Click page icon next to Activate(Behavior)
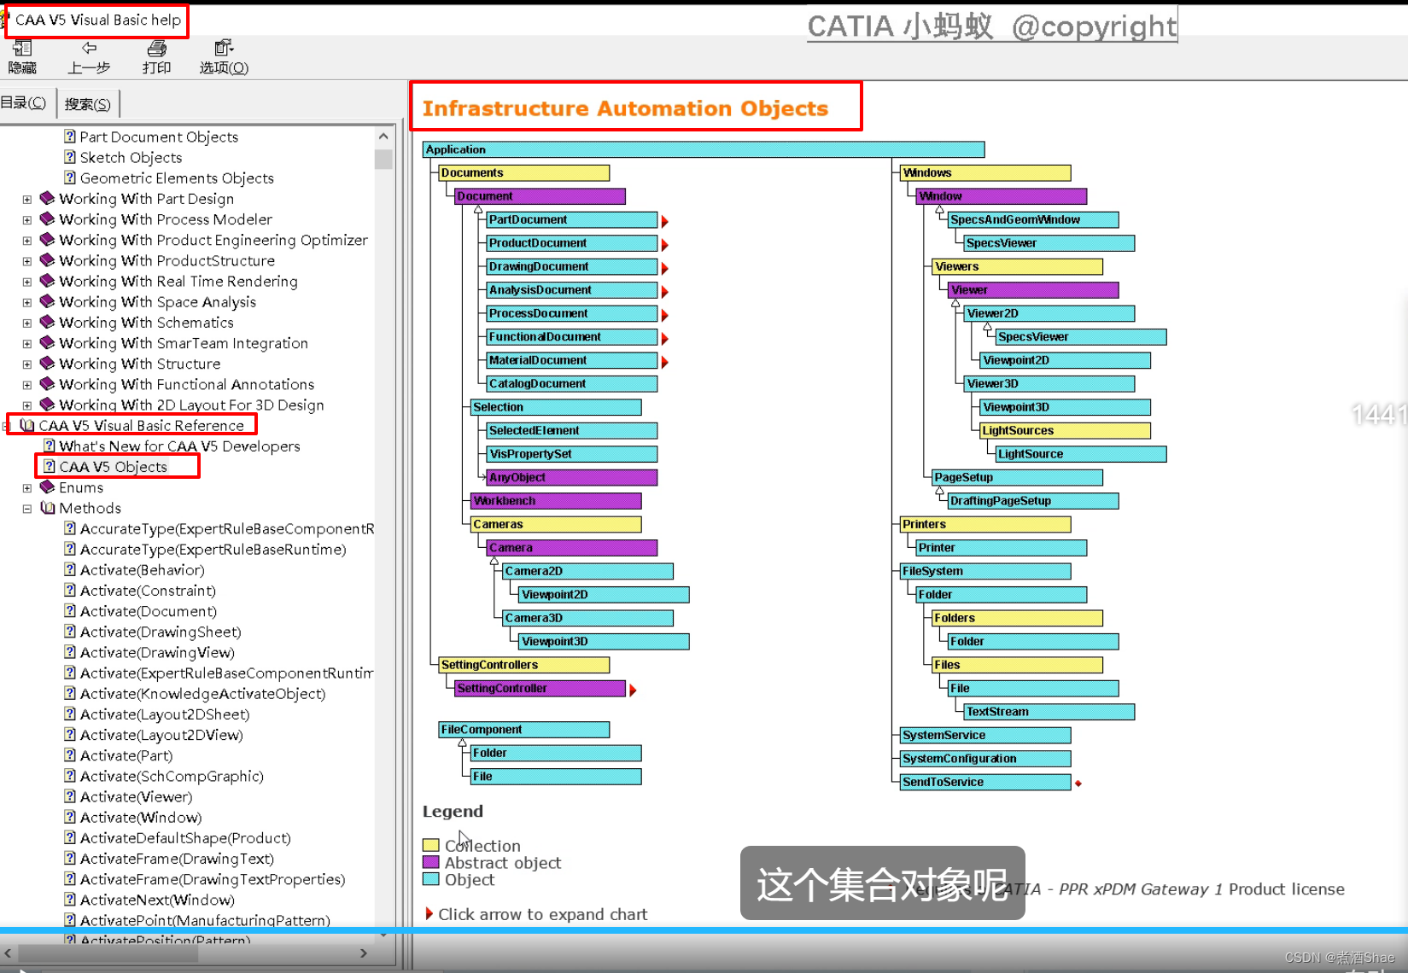The height and width of the screenshot is (973, 1408). [70, 569]
